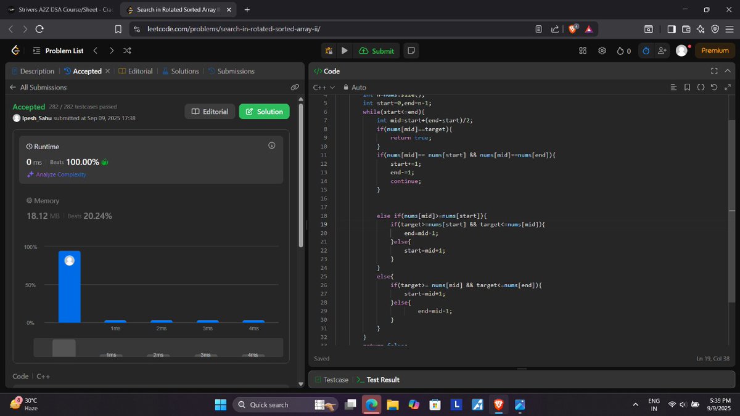
Task: Toggle the browser sidebar panel icon
Action: (671, 29)
